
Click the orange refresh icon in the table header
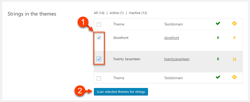pyautogui.click(x=234, y=24)
